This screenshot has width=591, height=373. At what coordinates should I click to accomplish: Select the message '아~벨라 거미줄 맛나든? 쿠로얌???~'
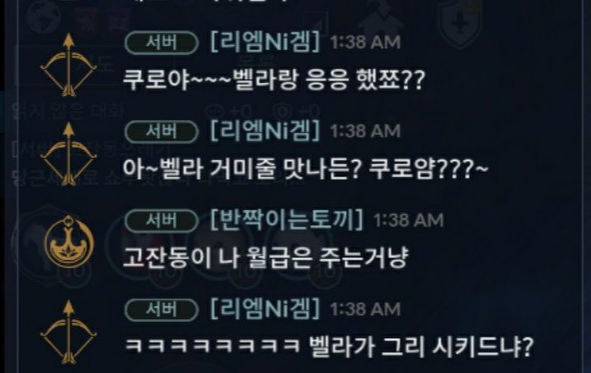click(306, 169)
